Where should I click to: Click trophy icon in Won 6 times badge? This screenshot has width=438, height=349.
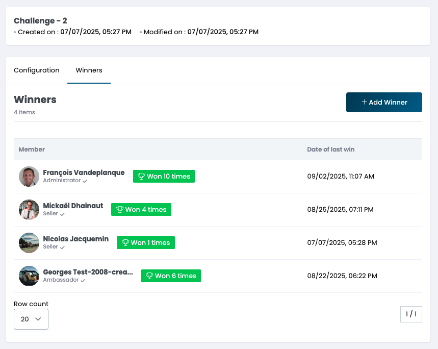coord(149,276)
